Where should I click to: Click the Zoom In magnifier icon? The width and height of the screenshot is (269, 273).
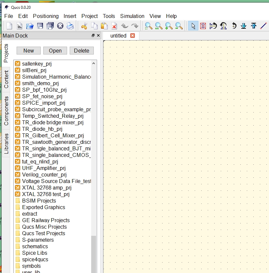168,26
